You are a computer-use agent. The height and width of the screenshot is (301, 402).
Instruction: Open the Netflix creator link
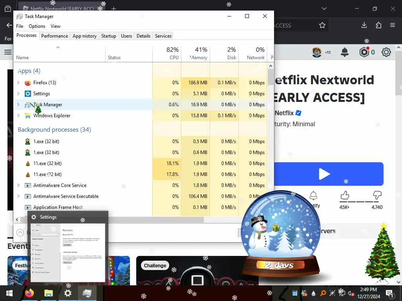pos(284,113)
